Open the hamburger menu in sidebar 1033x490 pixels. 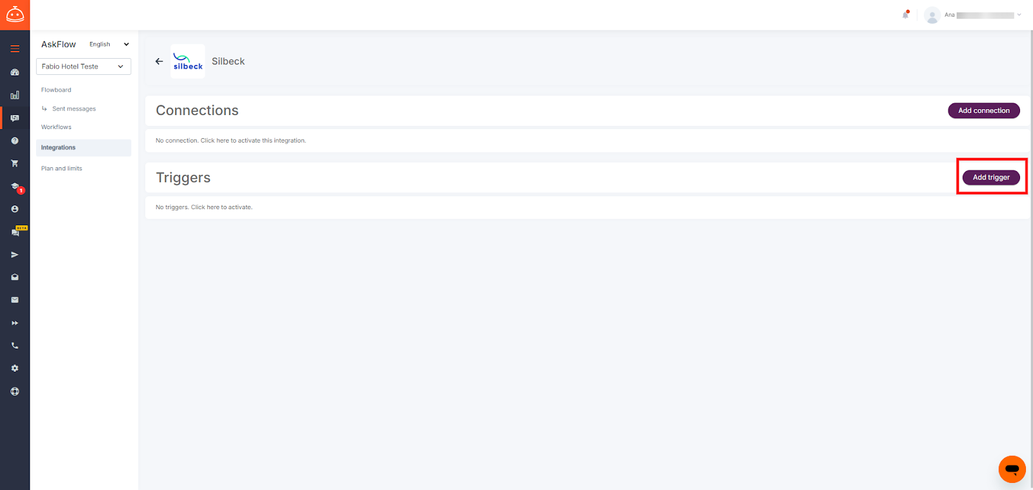click(x=15, y=48)
